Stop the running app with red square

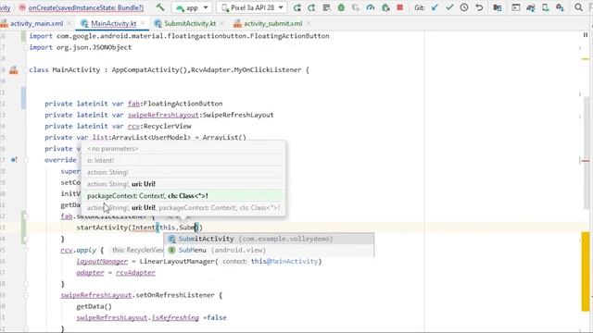(399, 7)
